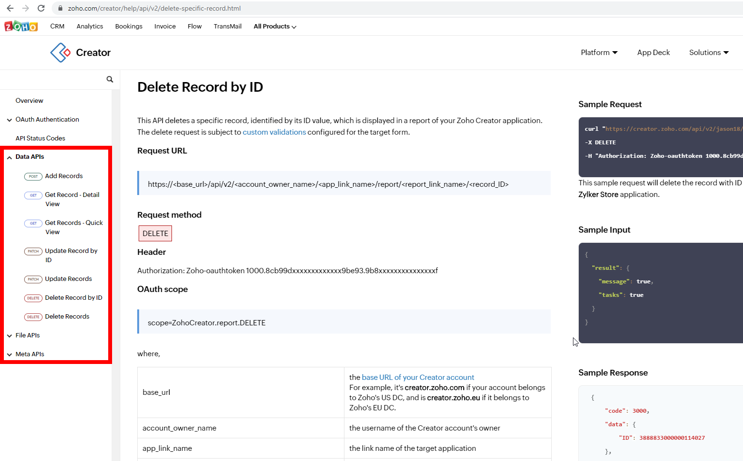Open the custom validations link
Screen dimensions: 743x461
pos(274,132)
